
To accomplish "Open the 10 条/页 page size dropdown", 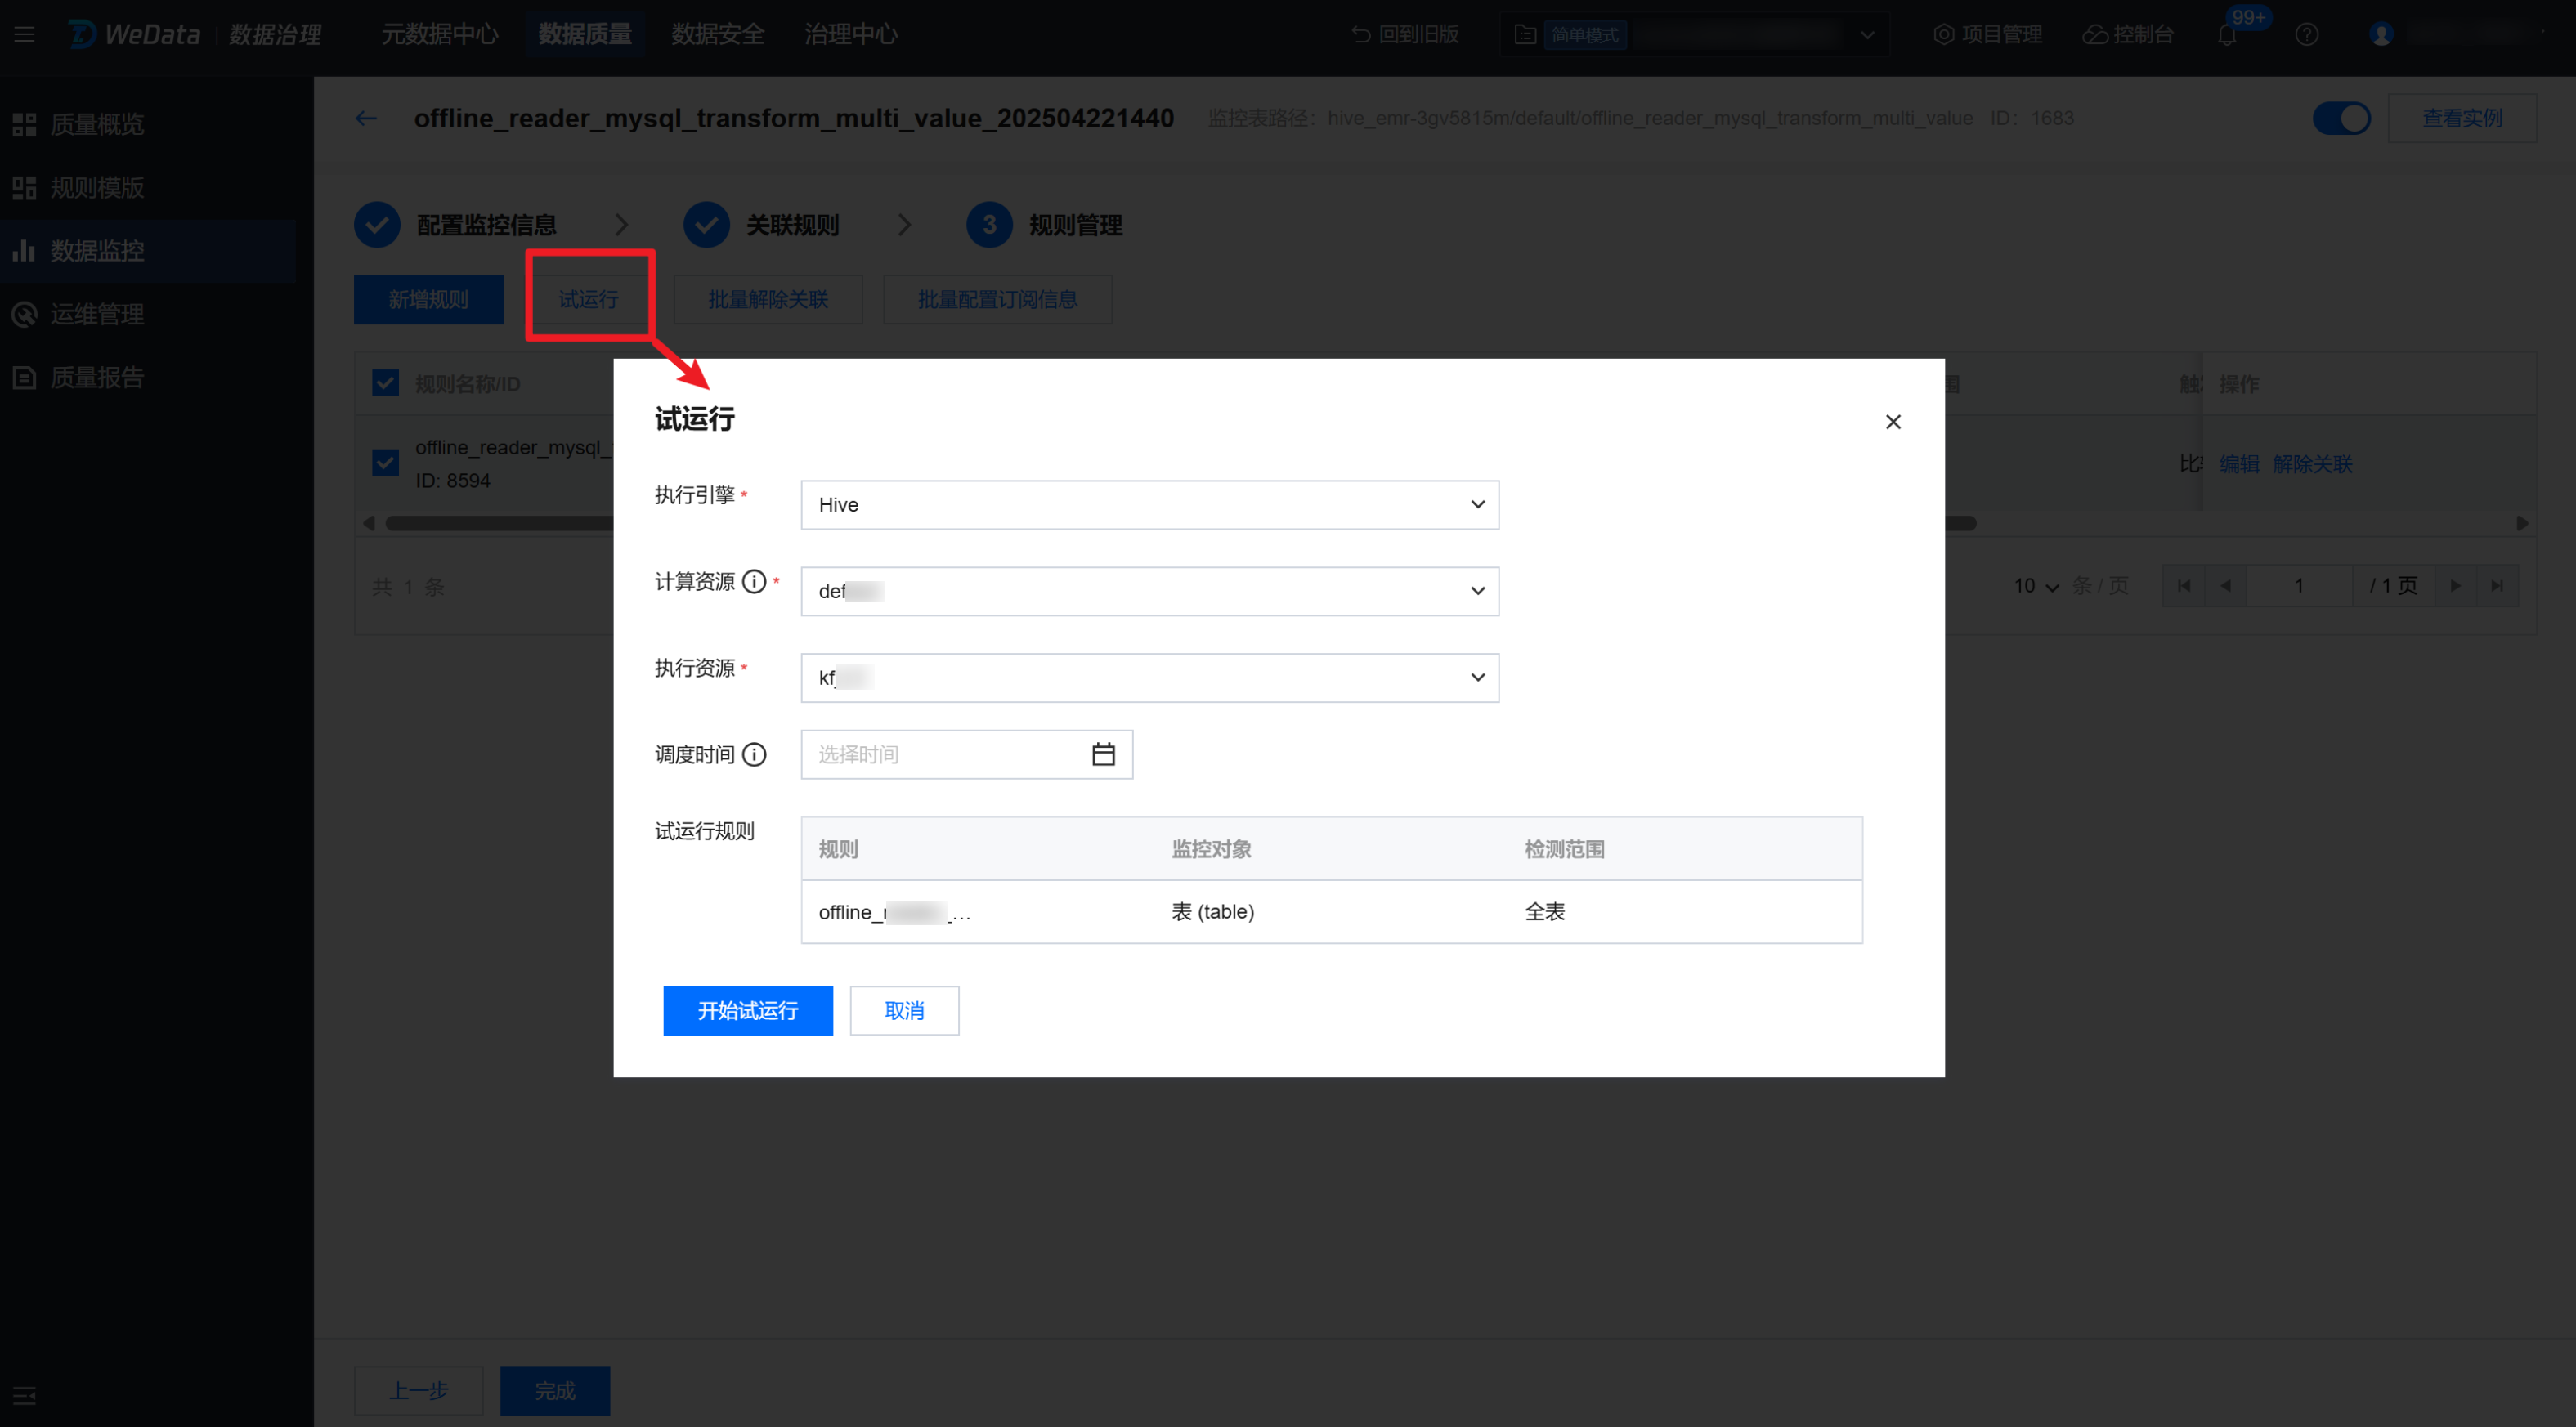I will (2036, 586).
